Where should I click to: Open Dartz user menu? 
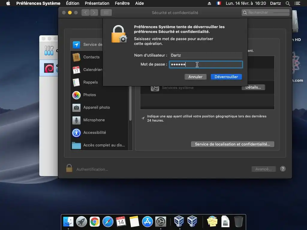pos(275,3)
